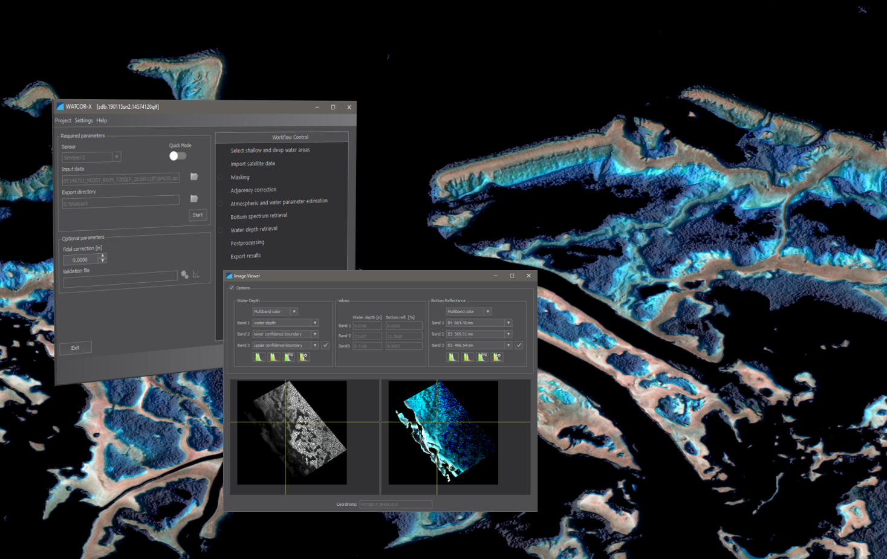Open Band 2 lower confidence boundary dropdown
The width and height of the screenshot is (887, 559).
[x=285, y=334]
